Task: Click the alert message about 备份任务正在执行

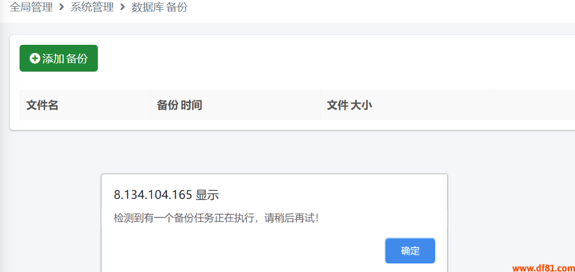Action: point(216,218)
